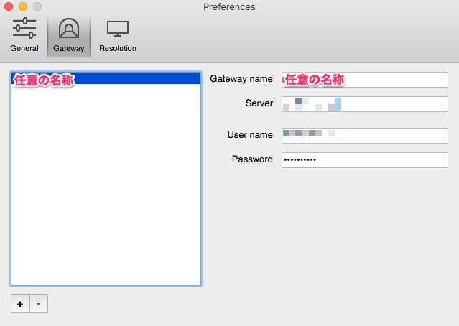
Task: Remove selected gateway with minus button
Action: (39, 304)
